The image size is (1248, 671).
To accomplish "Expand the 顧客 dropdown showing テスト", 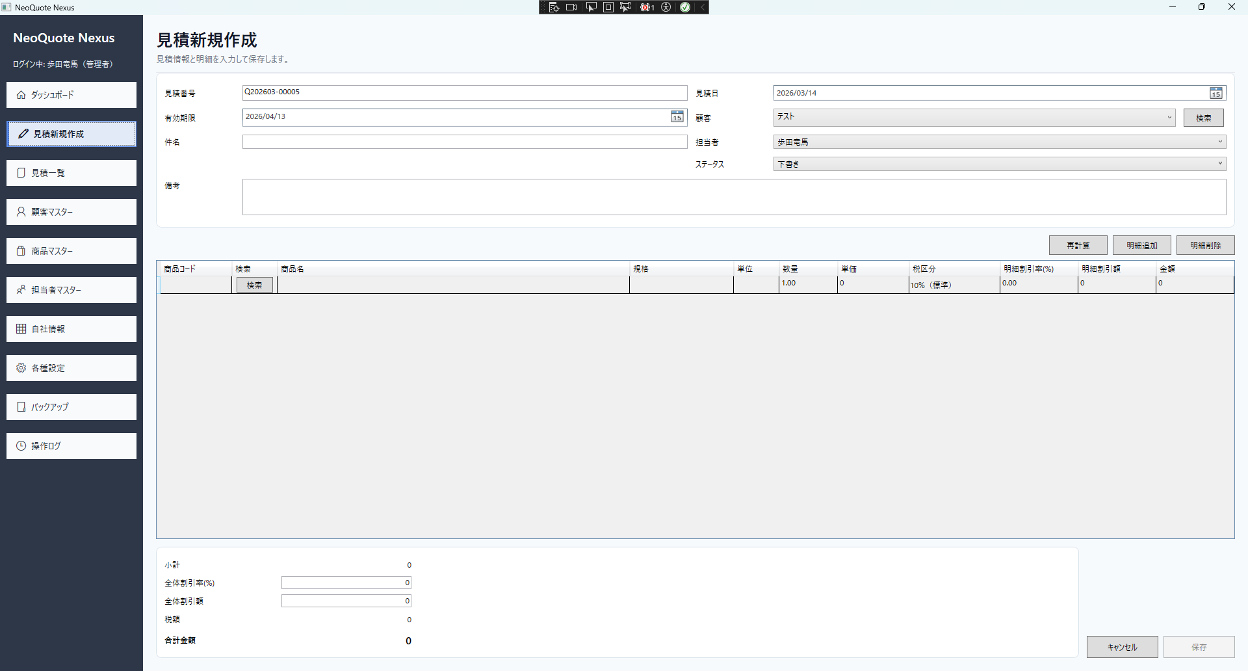I will coord(974,118).
